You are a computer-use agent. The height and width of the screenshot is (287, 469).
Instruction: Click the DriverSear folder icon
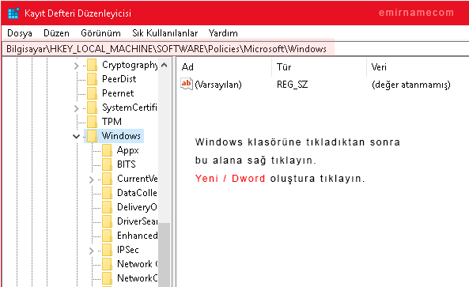coord(107,221)
